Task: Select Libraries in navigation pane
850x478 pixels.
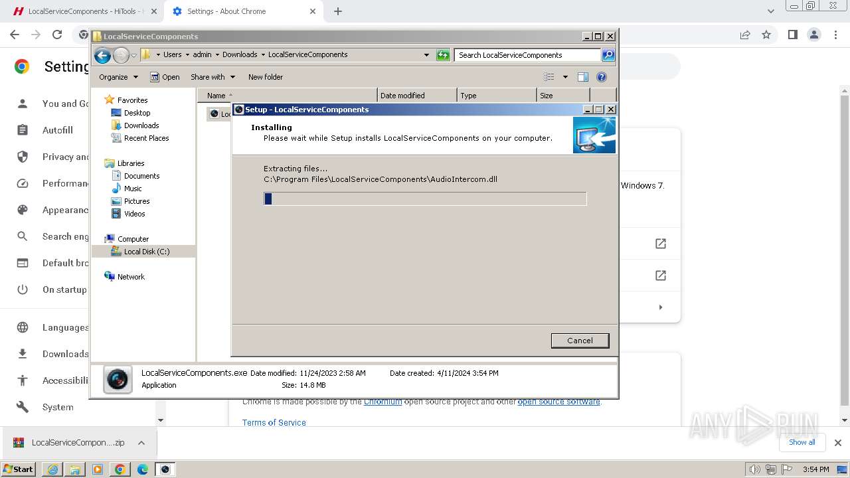Action: coord(131,163)
